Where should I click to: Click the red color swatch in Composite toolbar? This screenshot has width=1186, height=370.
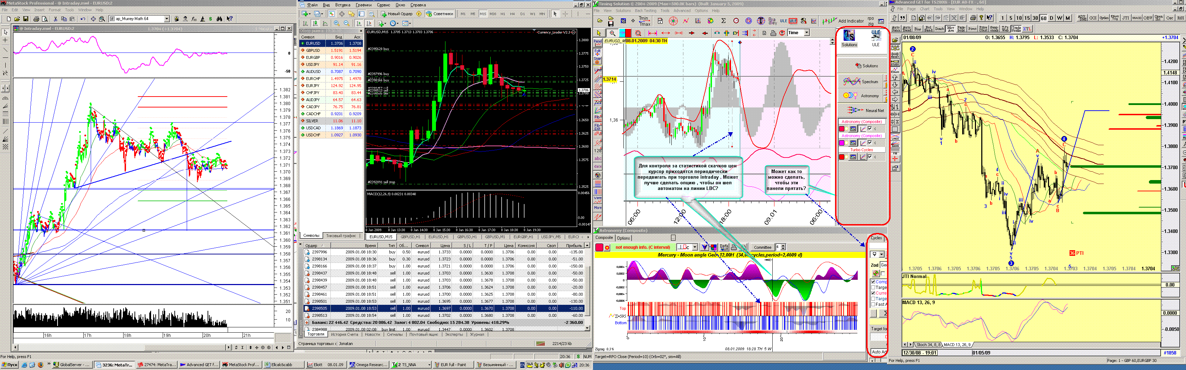click(x=599, y=247)
